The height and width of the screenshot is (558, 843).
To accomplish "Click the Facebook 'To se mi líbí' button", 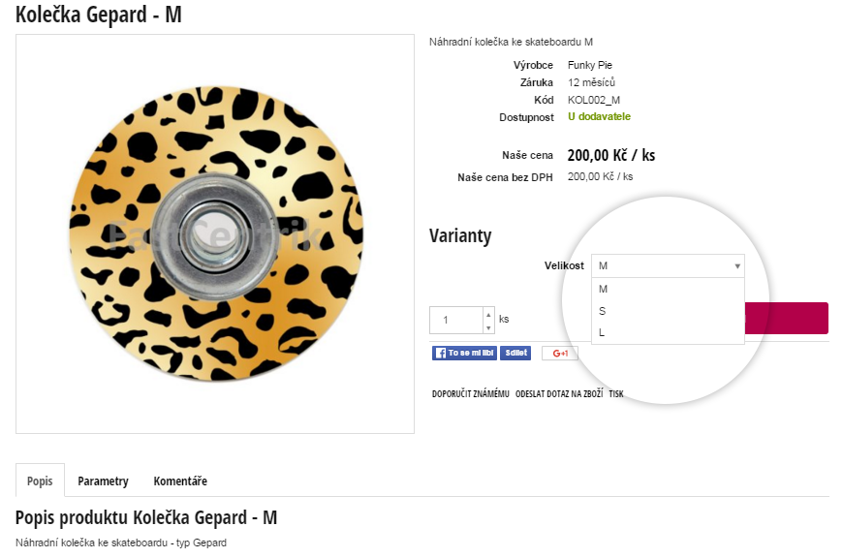I will point(464,353).
